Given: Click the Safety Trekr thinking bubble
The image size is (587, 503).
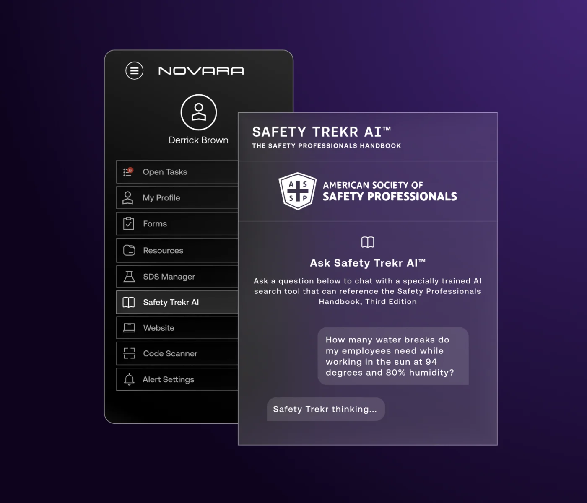Looking at the screenshot, I should click(326, 409).
